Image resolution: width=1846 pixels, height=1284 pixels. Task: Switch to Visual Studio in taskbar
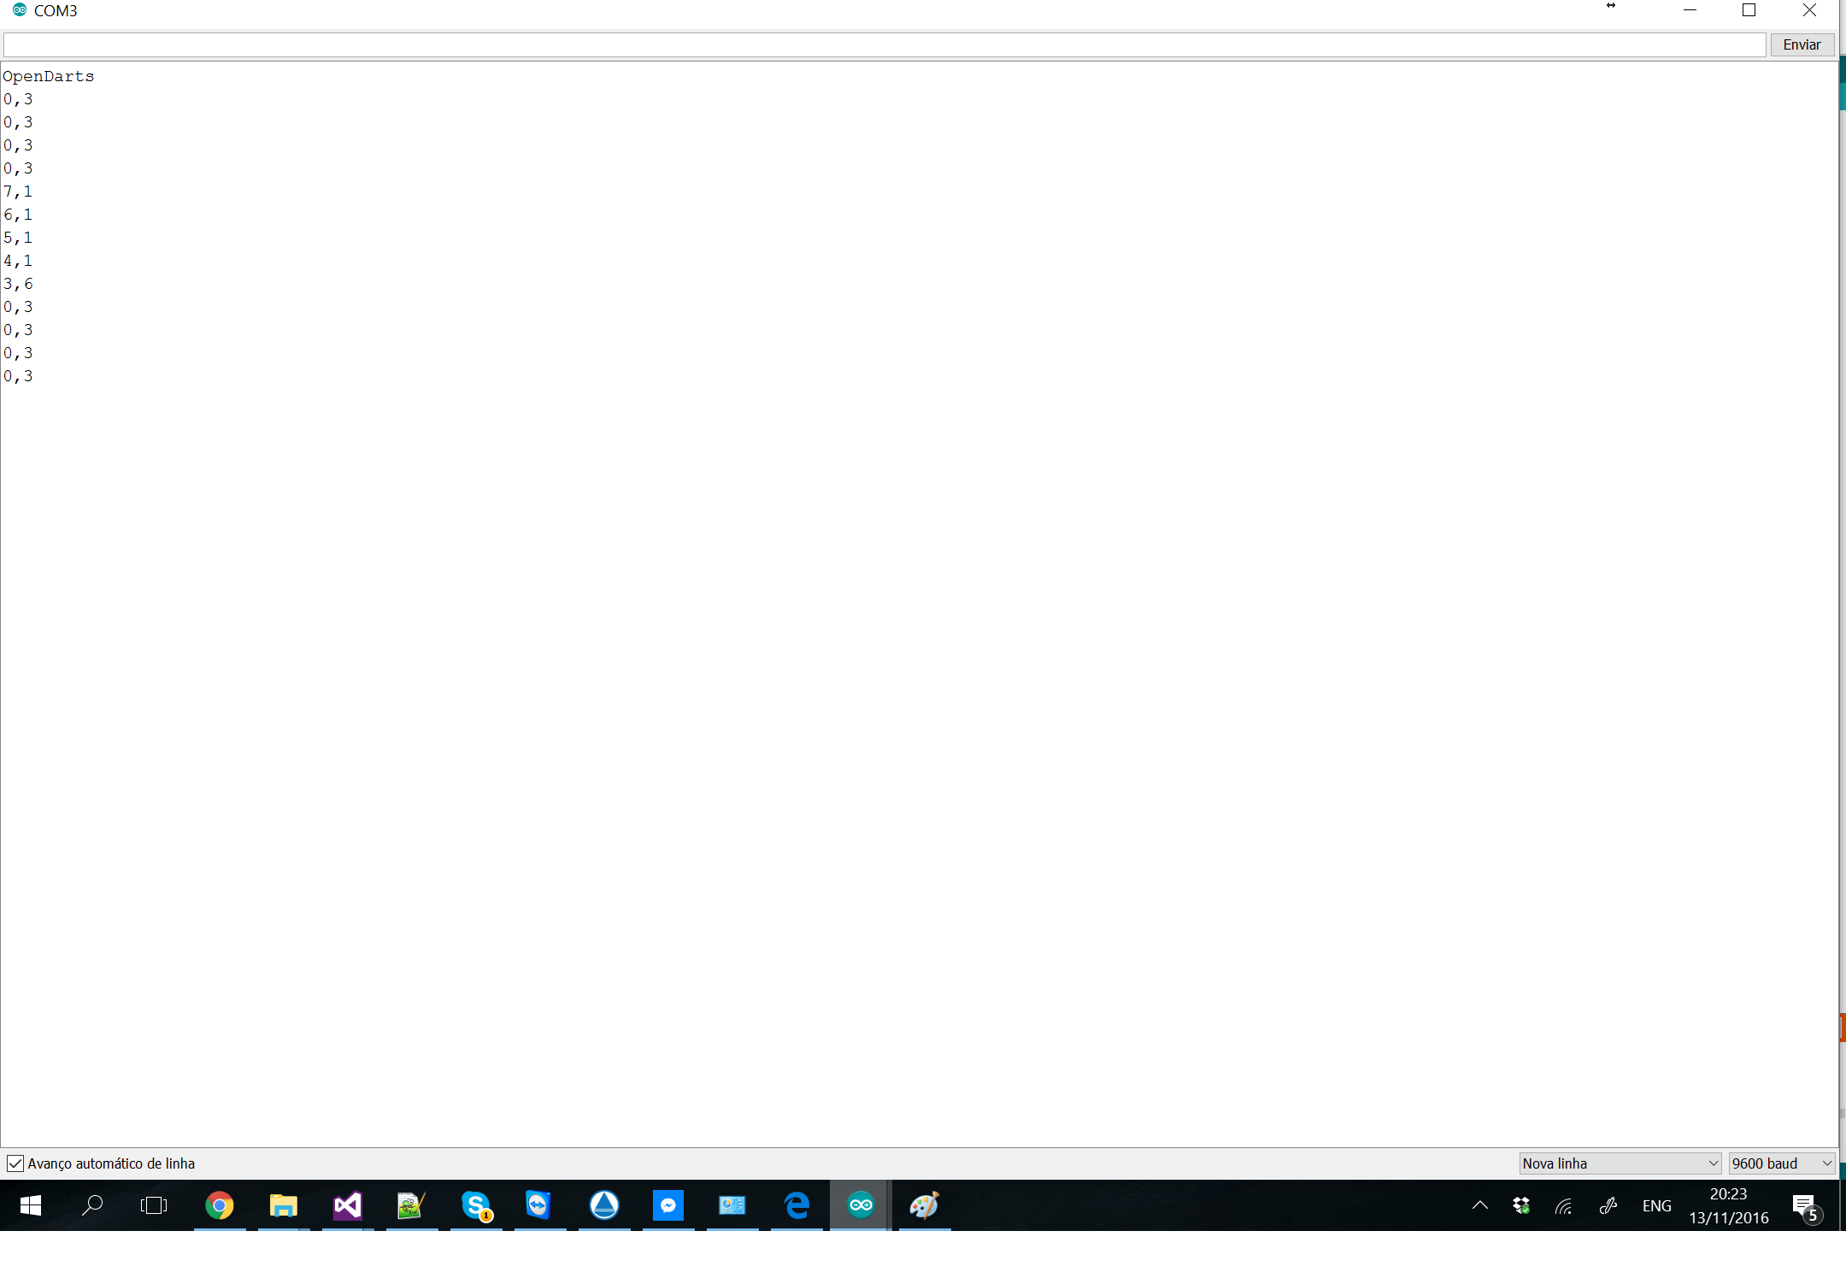(348, 1205)
